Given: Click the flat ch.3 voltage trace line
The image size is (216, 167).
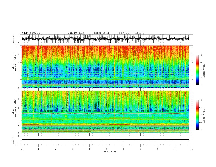Looking at the screenshot, I should coord(105,140).
